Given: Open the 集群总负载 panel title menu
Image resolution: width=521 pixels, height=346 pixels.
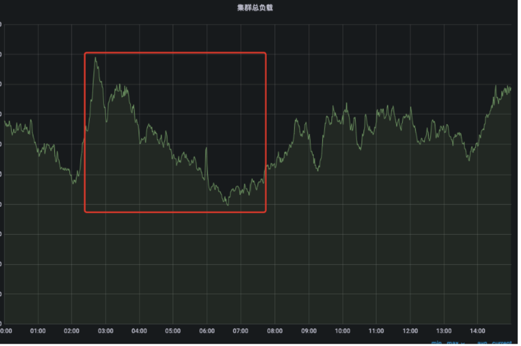Looking at the screenshot, I should tap(255, 7).
